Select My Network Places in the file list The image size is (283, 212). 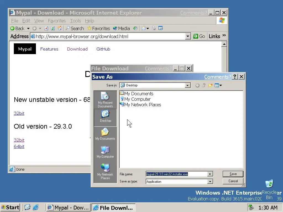click(140, 105)
